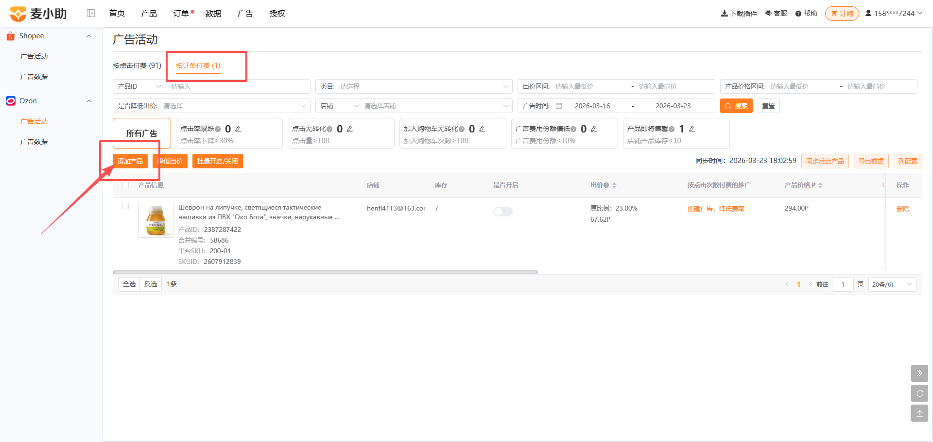Collapse the Ozon sidebar group
This screenshot has height=442, width=933.
coord(89,101)
